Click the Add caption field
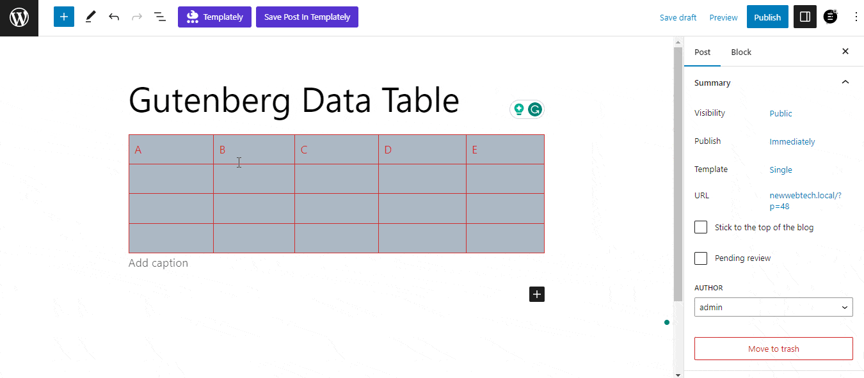864x378 pixels. click(x=159, y=262)
